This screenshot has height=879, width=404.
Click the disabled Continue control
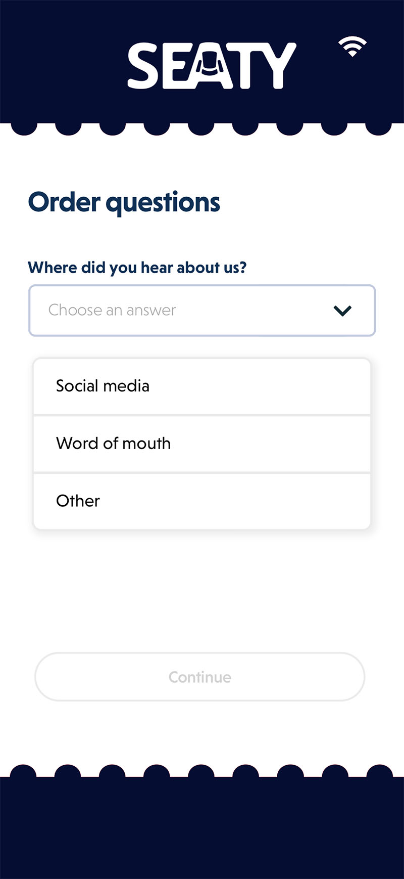199,677
